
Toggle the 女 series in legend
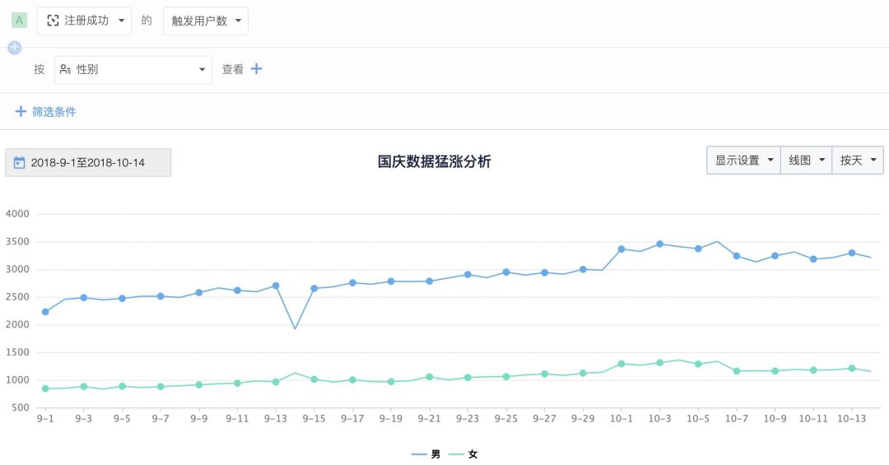pos(463,454)
